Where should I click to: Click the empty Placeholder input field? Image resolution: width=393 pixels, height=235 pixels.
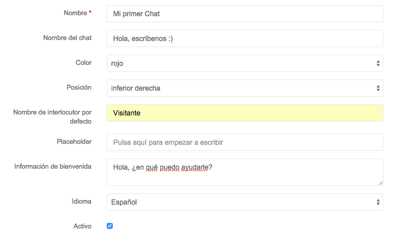pos(245,142)
